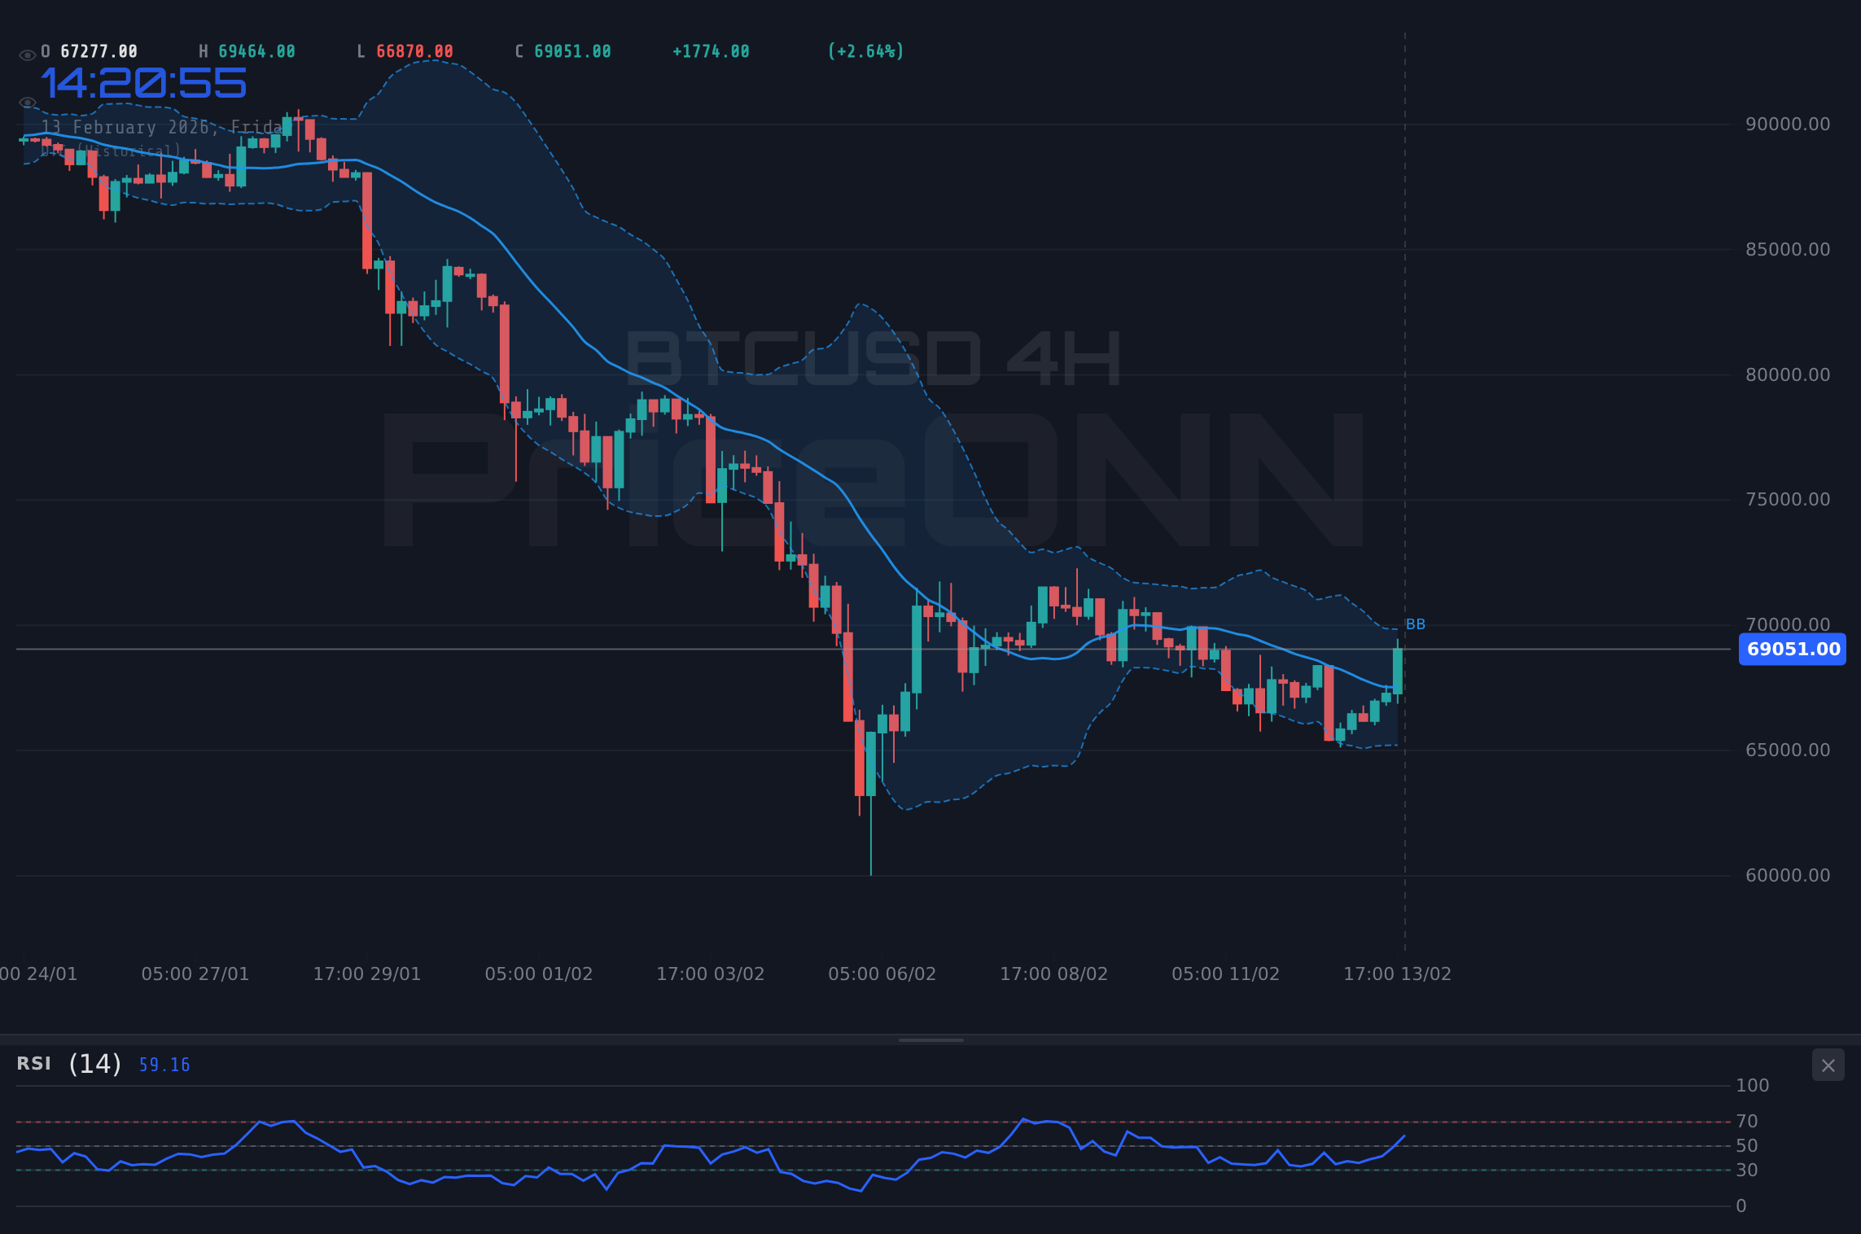Viewport: 1861px width, 1234px height.
Task: Click the pane divider handle above RSI
Action: tap(930, 1039)
